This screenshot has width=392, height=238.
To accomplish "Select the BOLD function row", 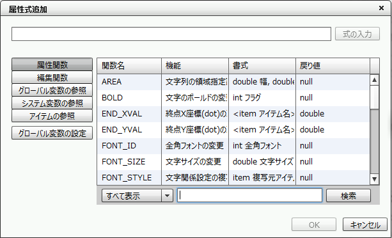I will (233, 98).
